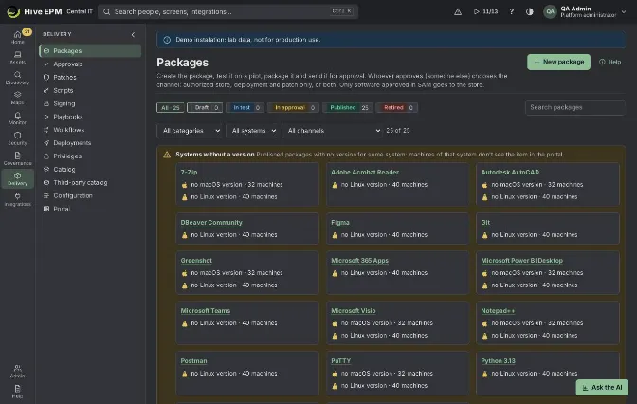Open the Admin section icon
Screen dimensions: 637x404
(x=17, y=371)
